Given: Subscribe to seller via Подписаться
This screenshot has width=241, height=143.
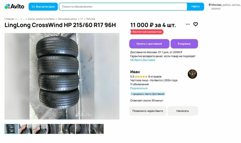Looking at the screenshot, I should pos(139,88).
